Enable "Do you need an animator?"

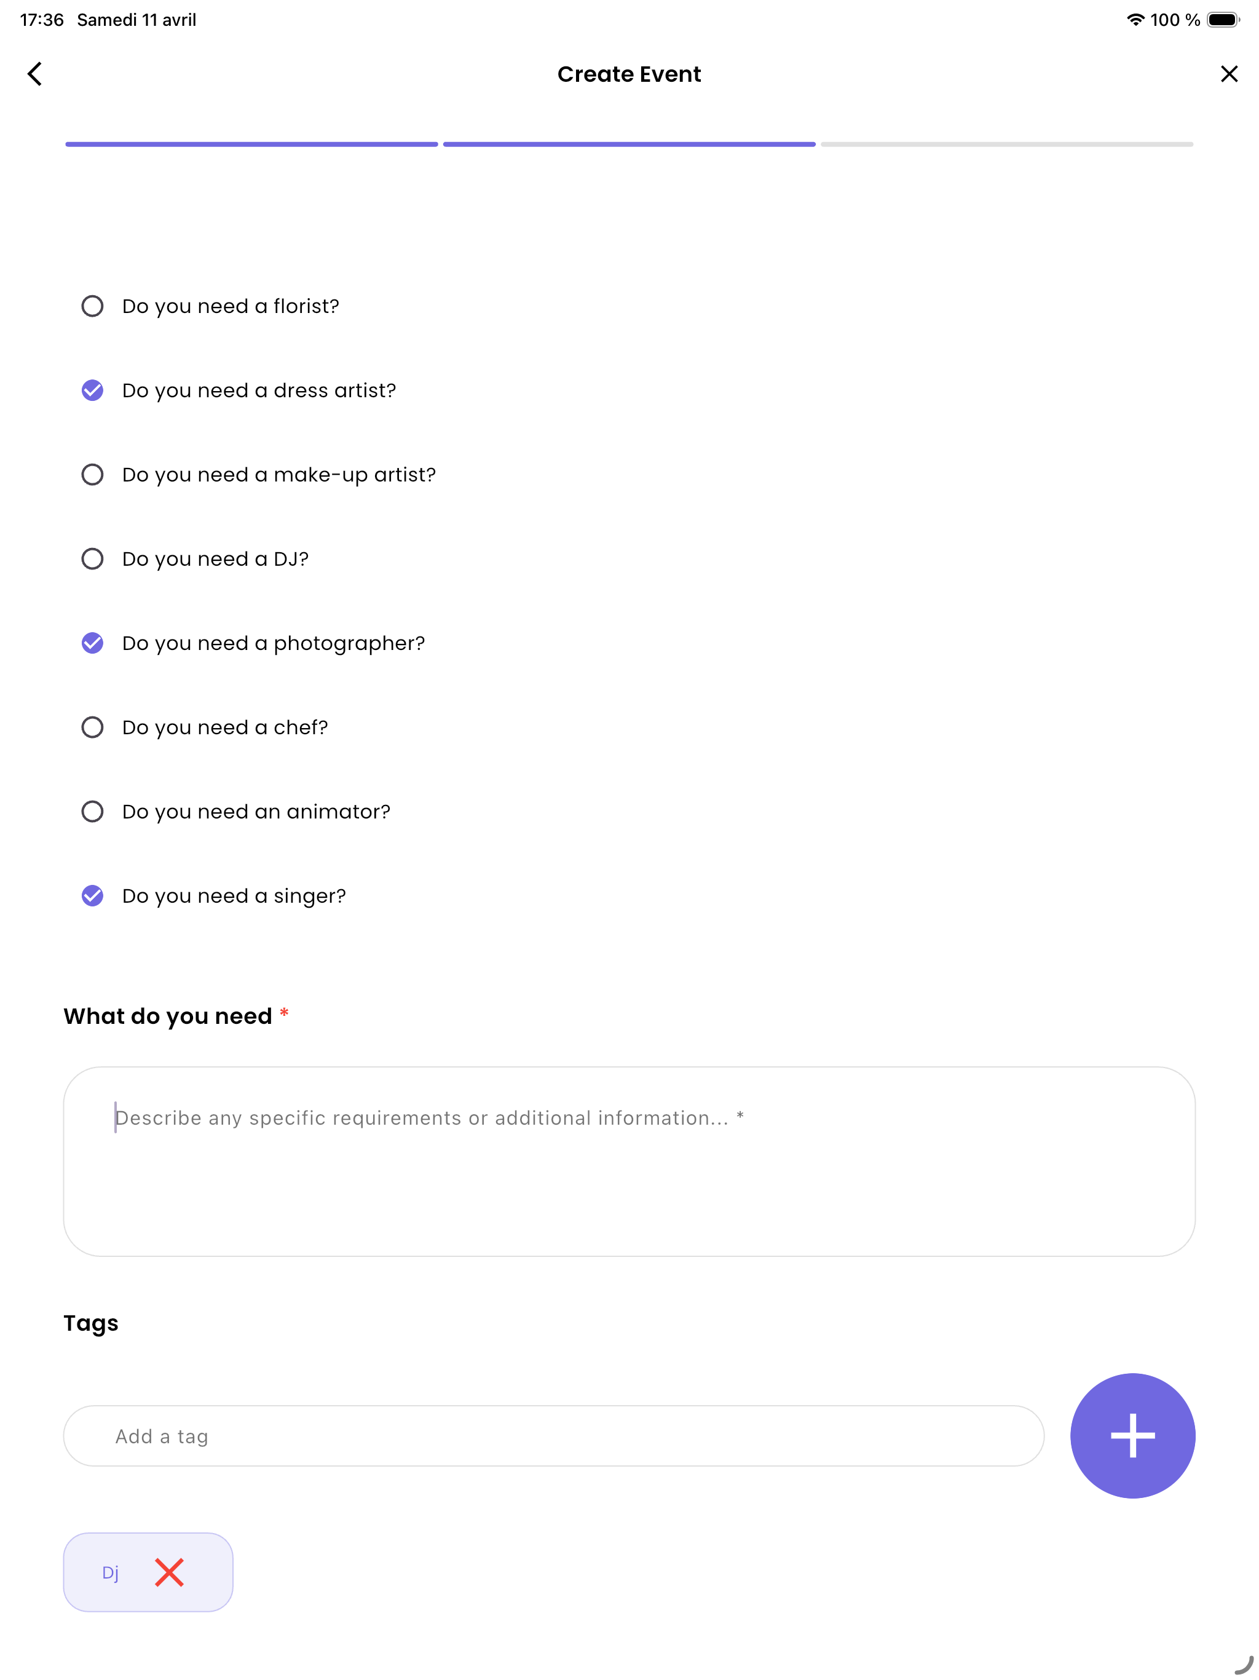[x=93, y=812]
